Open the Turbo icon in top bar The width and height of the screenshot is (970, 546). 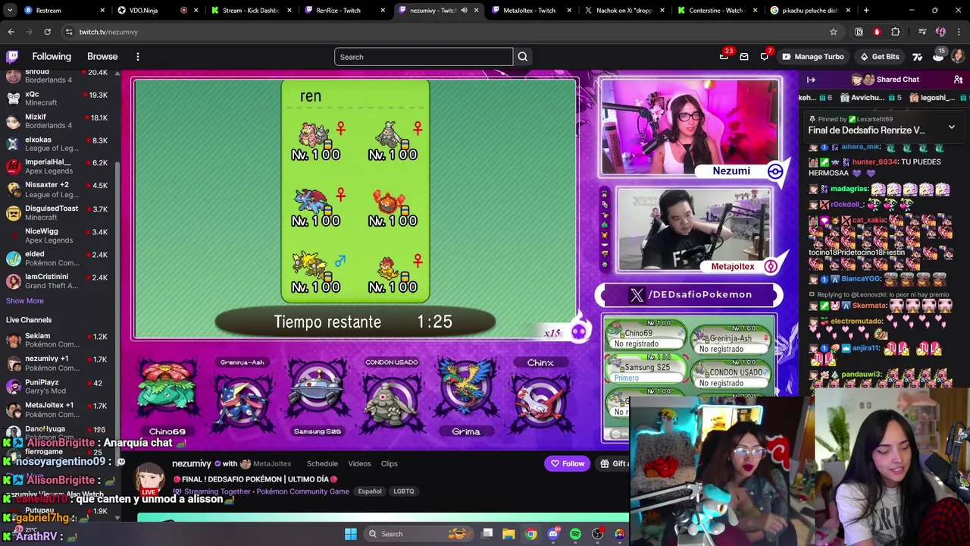pyautogui.click(x=918, y=56)
